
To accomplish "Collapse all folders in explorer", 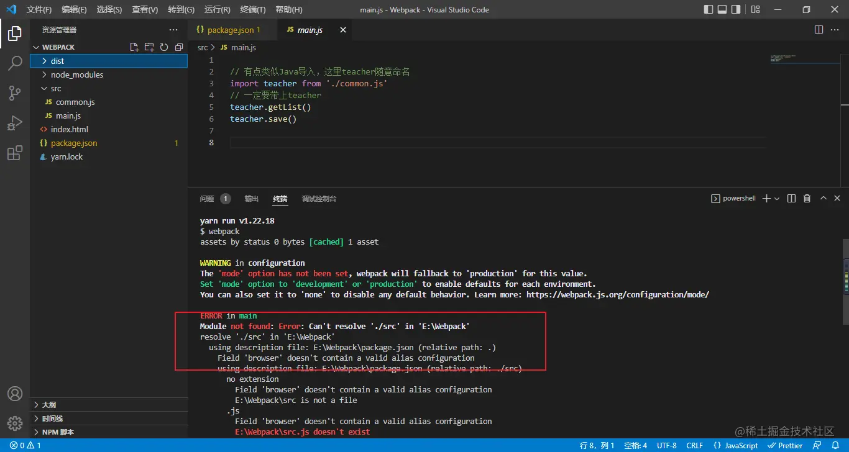I will pos(179,47).
